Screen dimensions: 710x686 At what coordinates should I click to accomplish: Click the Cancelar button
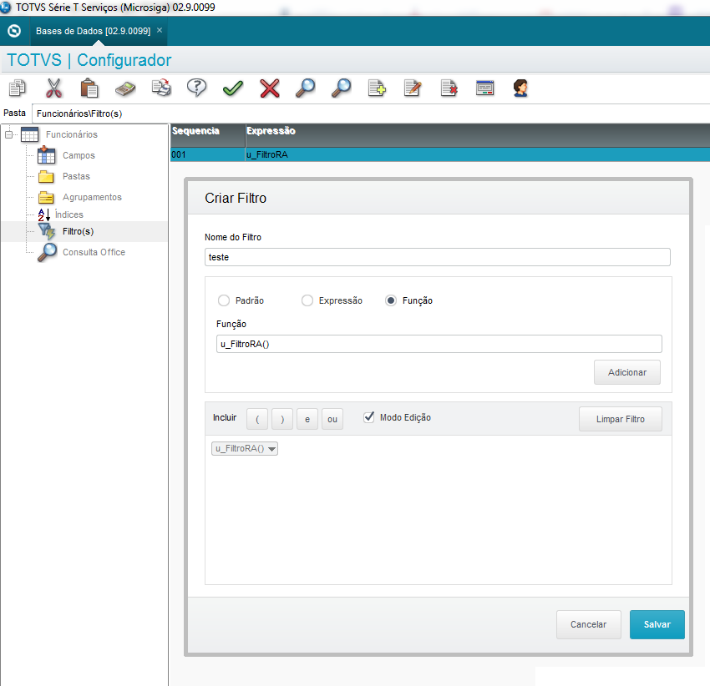pos(588,624)
